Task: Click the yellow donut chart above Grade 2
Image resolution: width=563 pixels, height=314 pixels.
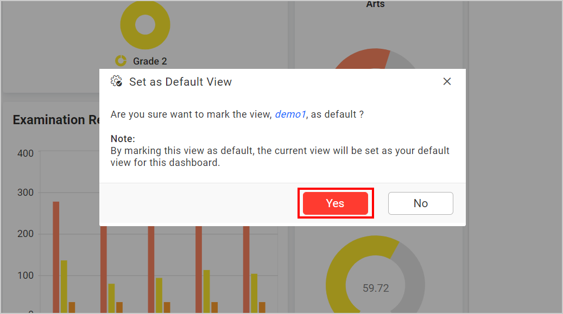Action: coord(144,24)
